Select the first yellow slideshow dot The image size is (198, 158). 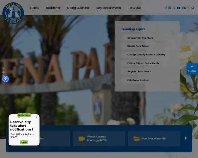(x=3, y=68)
